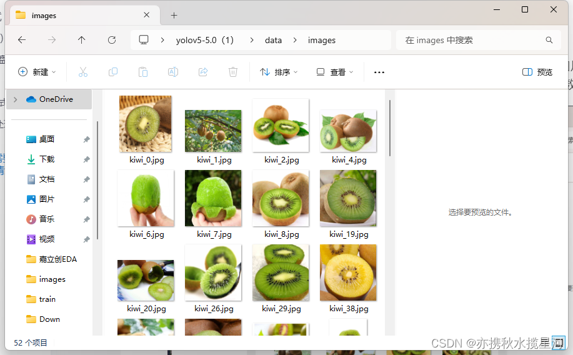Select kiwi_26.jpg thumbnail
Image resolution: width=573 pixels, height=355 pixels.
(213, 272)
